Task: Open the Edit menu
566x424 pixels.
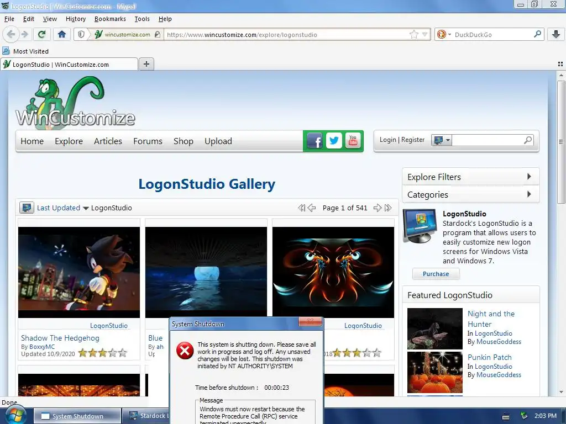Action: [29, 19]
